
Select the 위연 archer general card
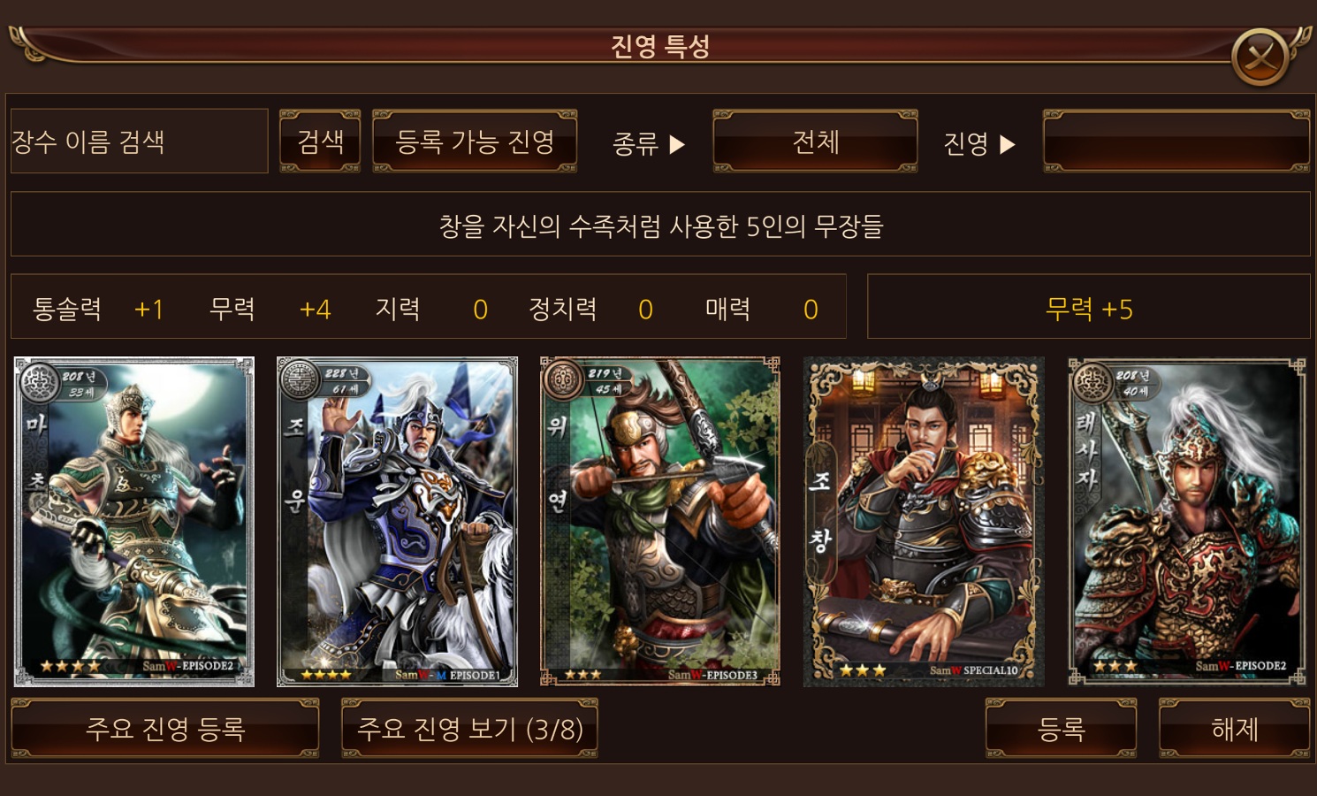[660, 522]
